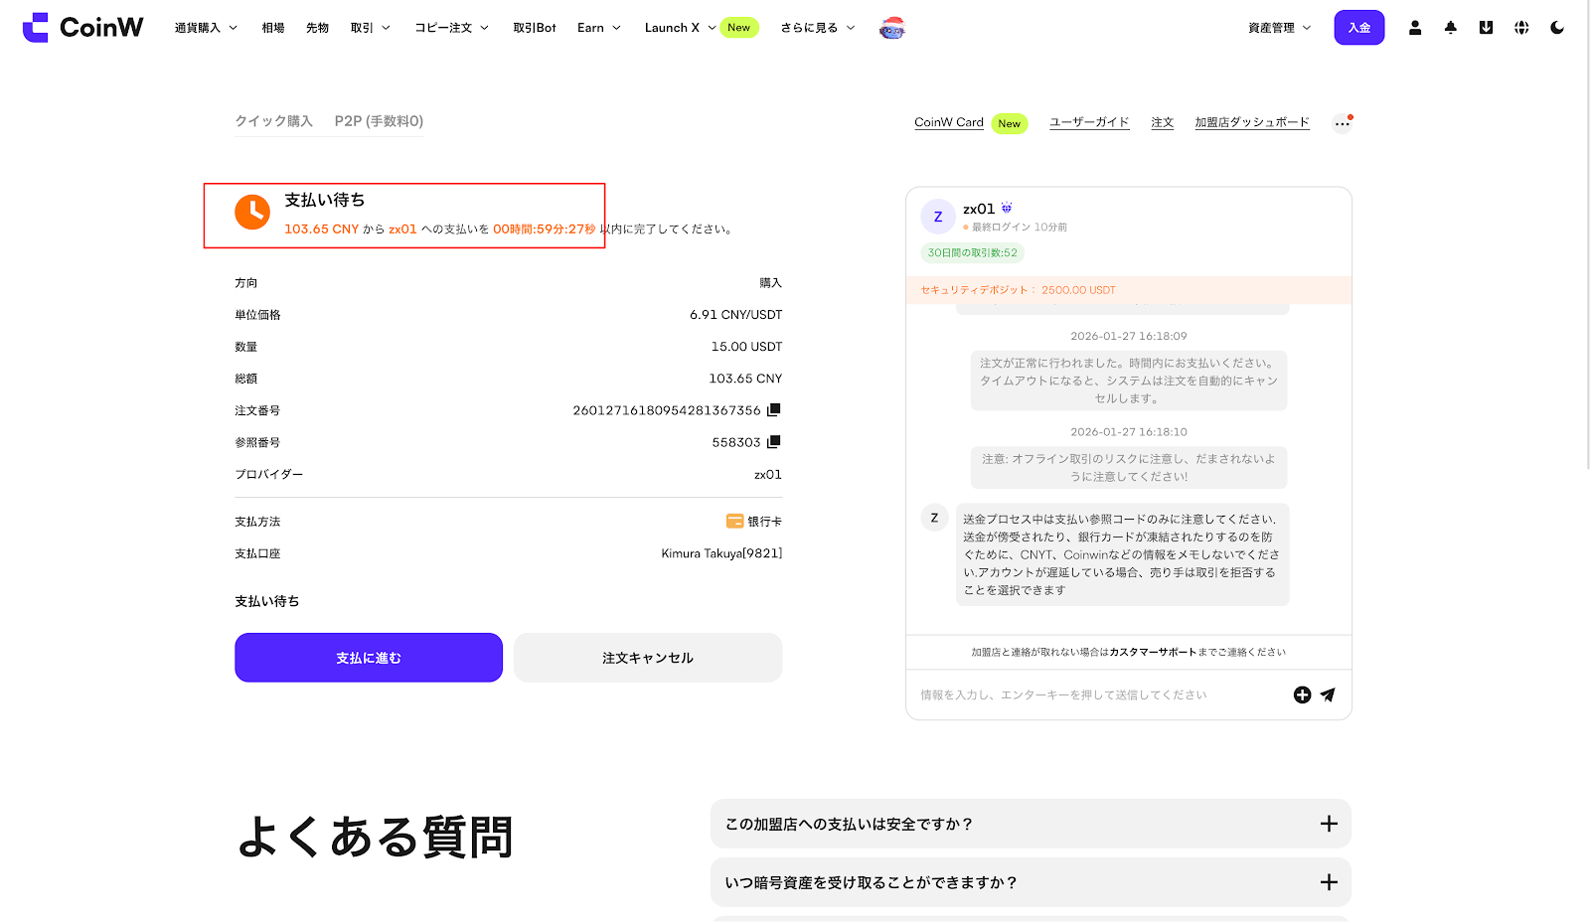Open the three-dot more options menu
Viewport: 1590px width, 922px height.
tap(1342, 123)
